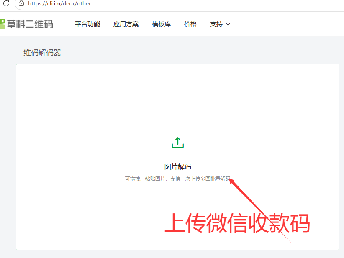Click the 二维码解码器 heading
Viewport: 344px width, 258px height.
(39, 53)
